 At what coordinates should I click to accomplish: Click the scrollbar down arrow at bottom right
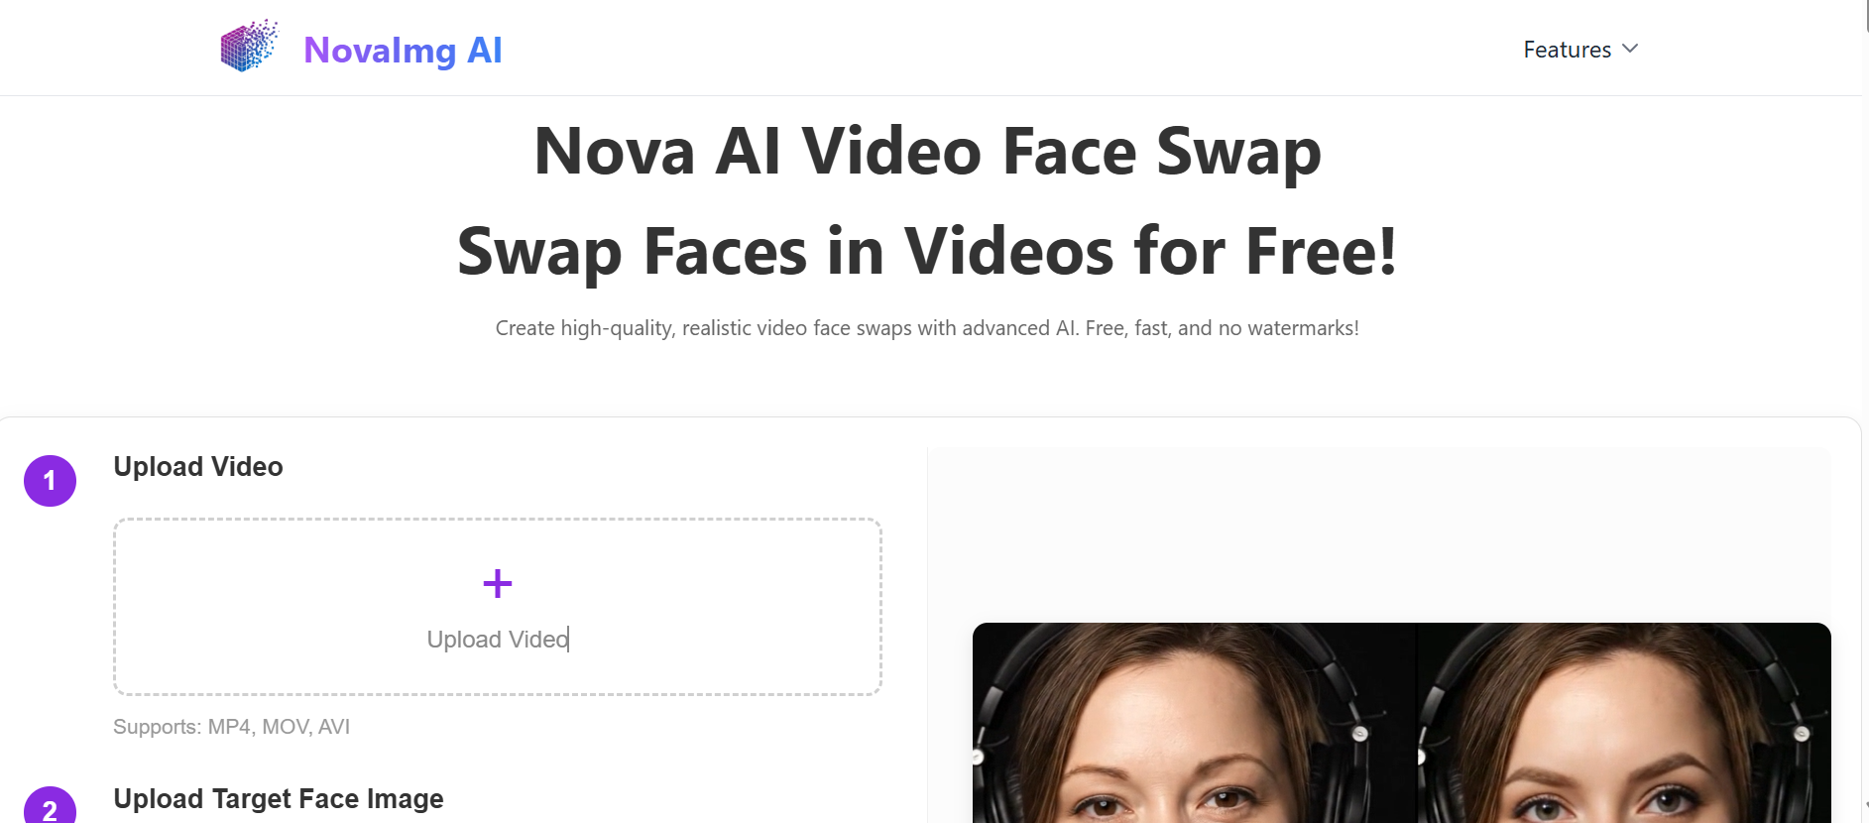click(x=1865, y=806)
